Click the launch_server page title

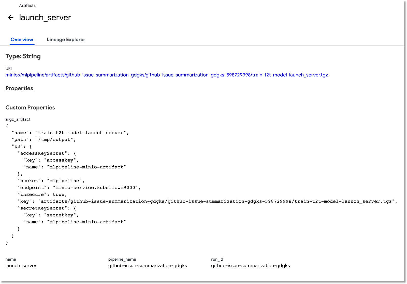pyautogui.click(x=45, y=18)
